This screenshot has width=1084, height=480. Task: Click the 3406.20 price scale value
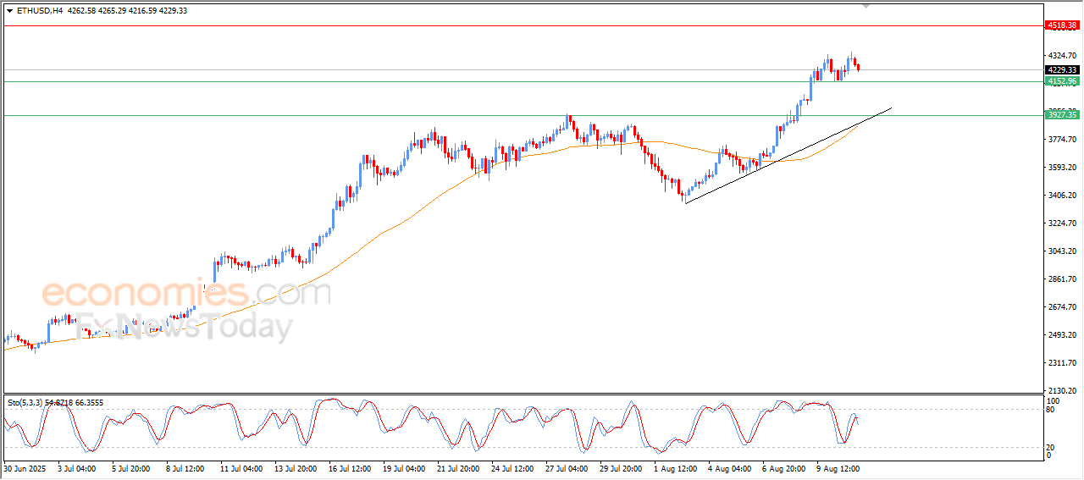tap(1062, 195)
